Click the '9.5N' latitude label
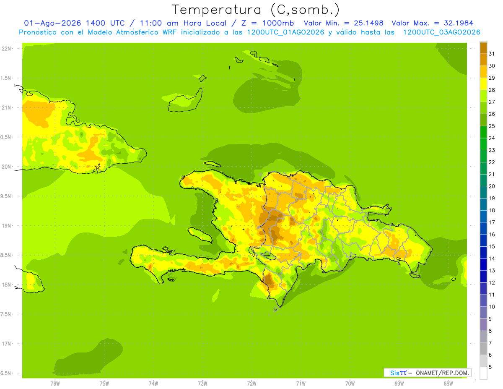Screen dimensions: 503x389 [6, 196]
